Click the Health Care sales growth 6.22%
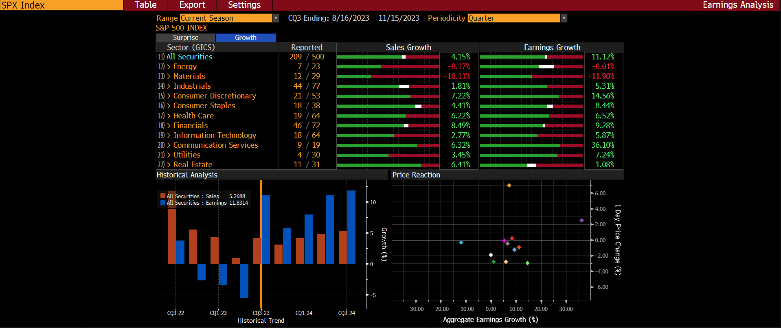This screenshot has width=781, height=328. (x=461, y=116)
